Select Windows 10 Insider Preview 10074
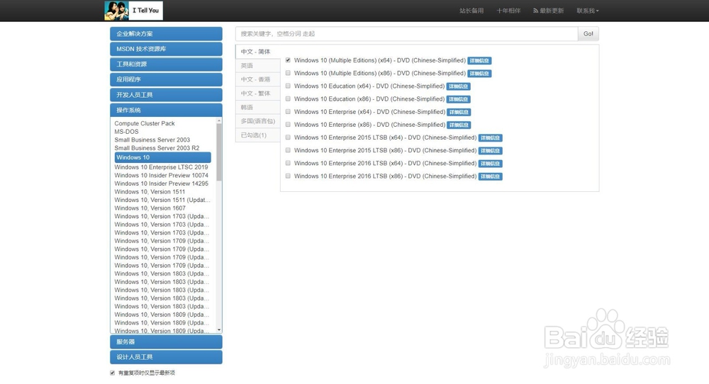The image size is (709, 384). pyautogui.click(x=162, y=175)
